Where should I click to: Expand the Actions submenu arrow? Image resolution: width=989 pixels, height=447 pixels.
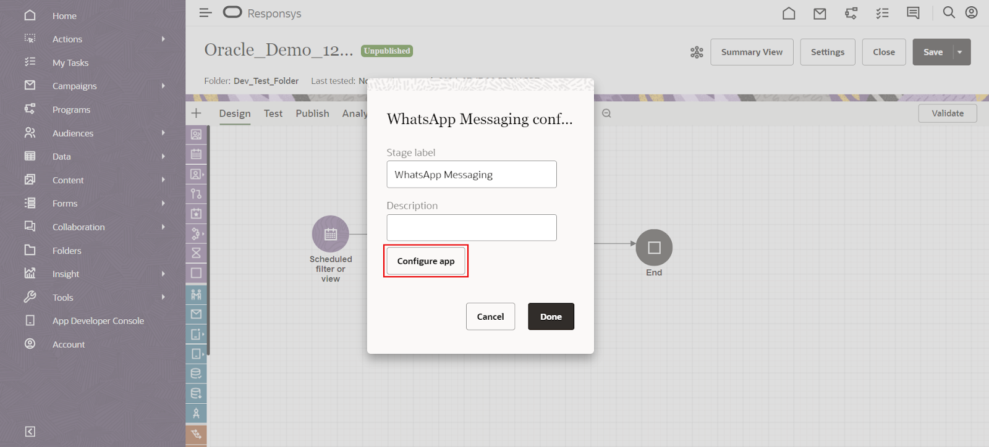[163, 39]
